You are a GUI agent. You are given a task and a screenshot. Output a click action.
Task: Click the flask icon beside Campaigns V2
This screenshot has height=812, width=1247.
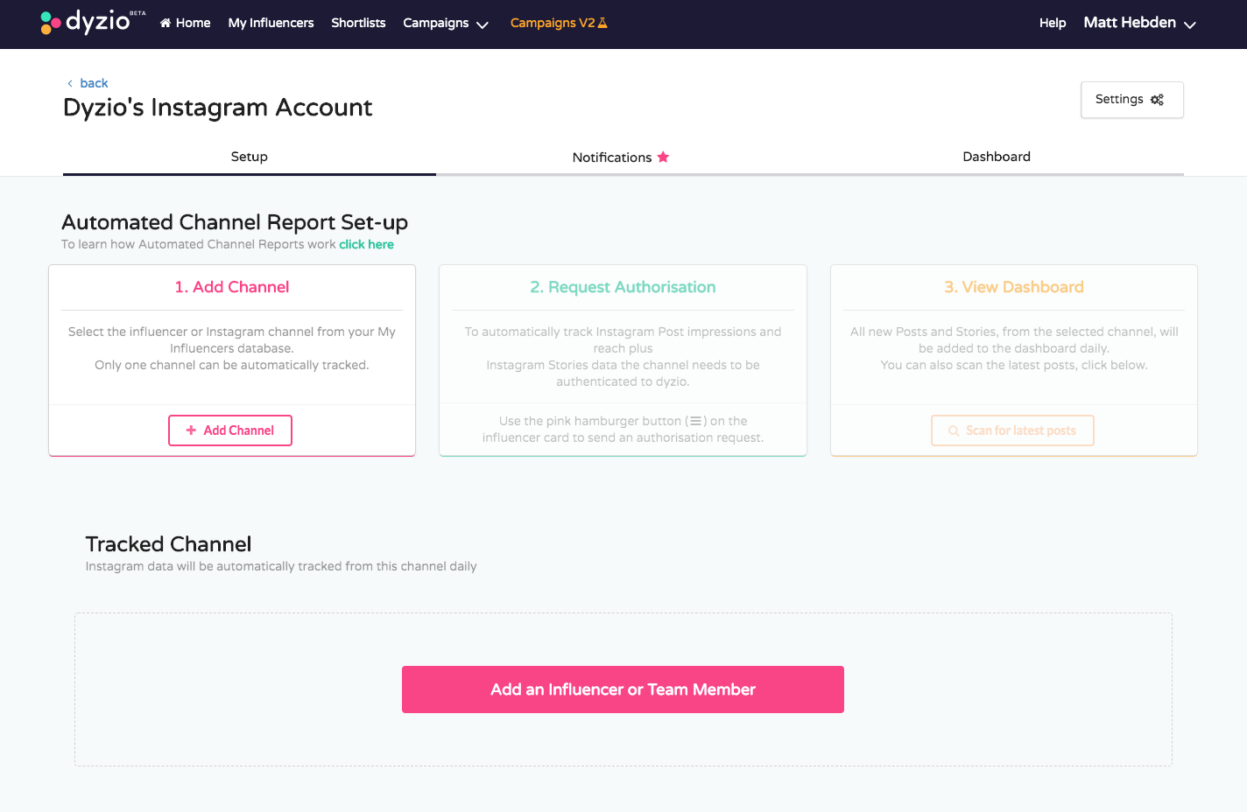(602, 23)
